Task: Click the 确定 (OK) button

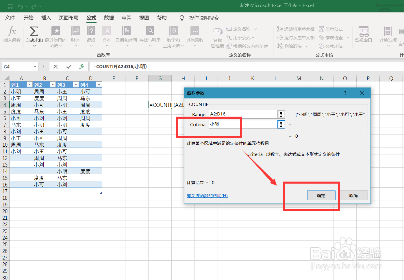Action: click(x=321, y=195)
